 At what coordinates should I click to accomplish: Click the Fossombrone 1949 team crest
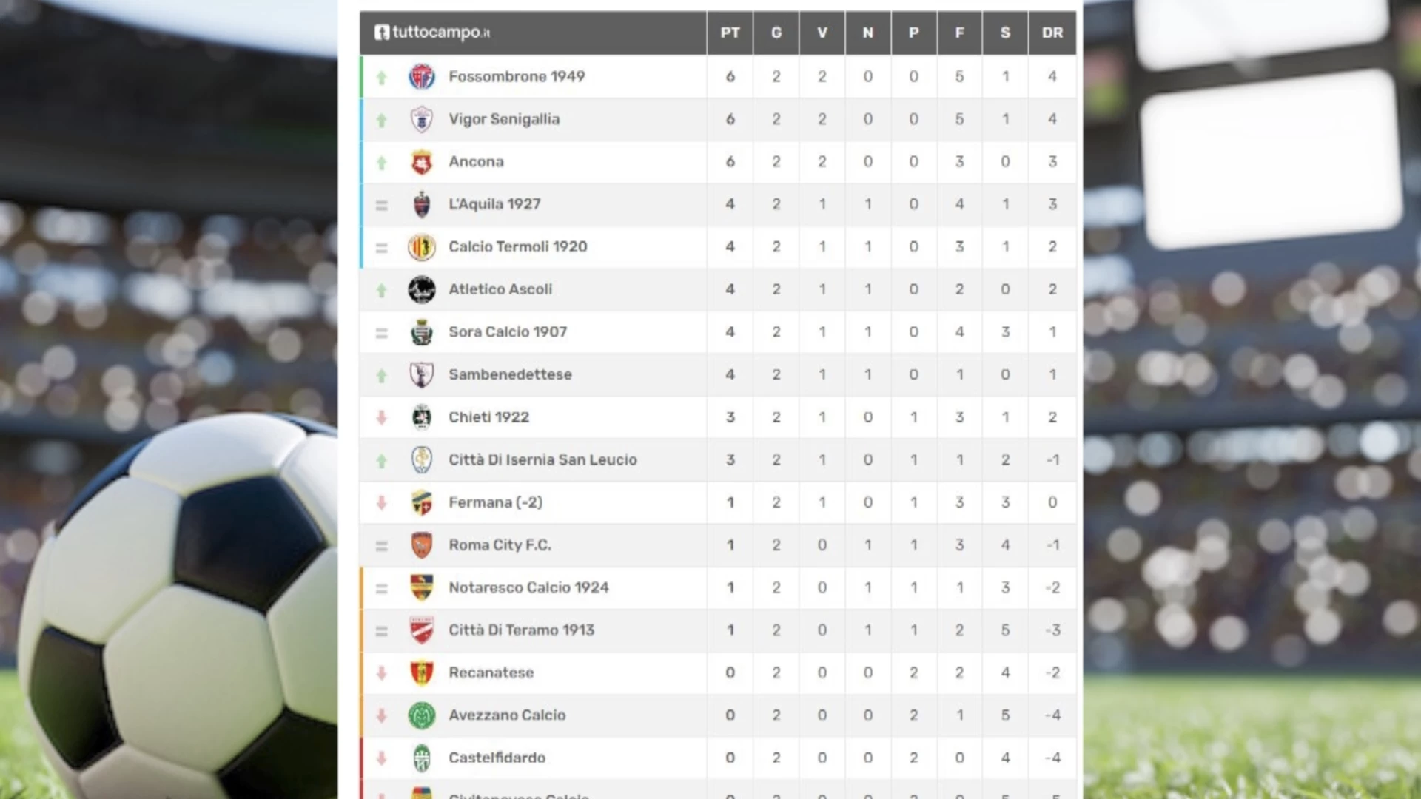422,76
